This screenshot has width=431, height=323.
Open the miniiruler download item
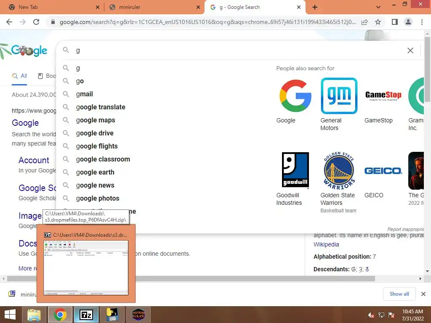tap(22, 294)
